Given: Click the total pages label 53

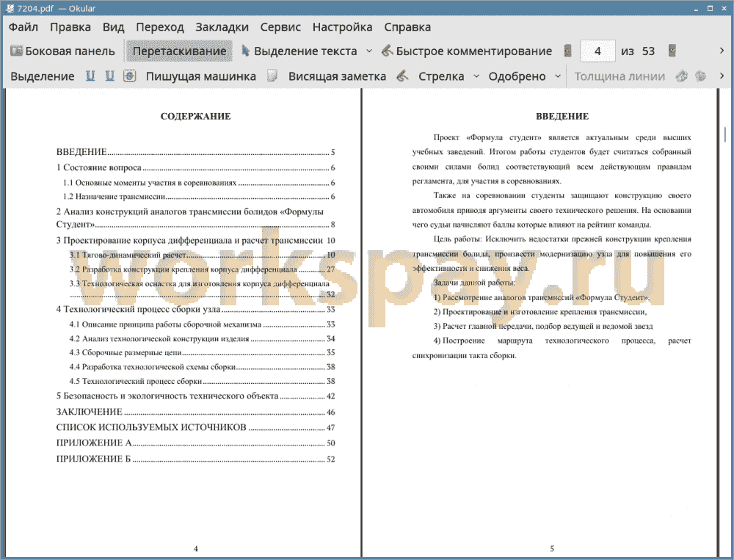Looking at the screenshot, I should pos(648,51).
